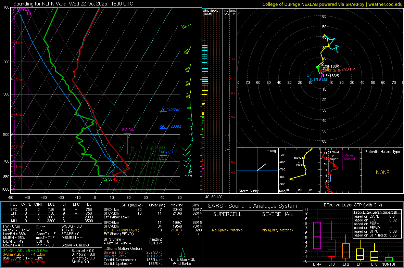Select the 'SFC-1km' shear row
This screenshot has height=268, width=404.
click(153, 209)
